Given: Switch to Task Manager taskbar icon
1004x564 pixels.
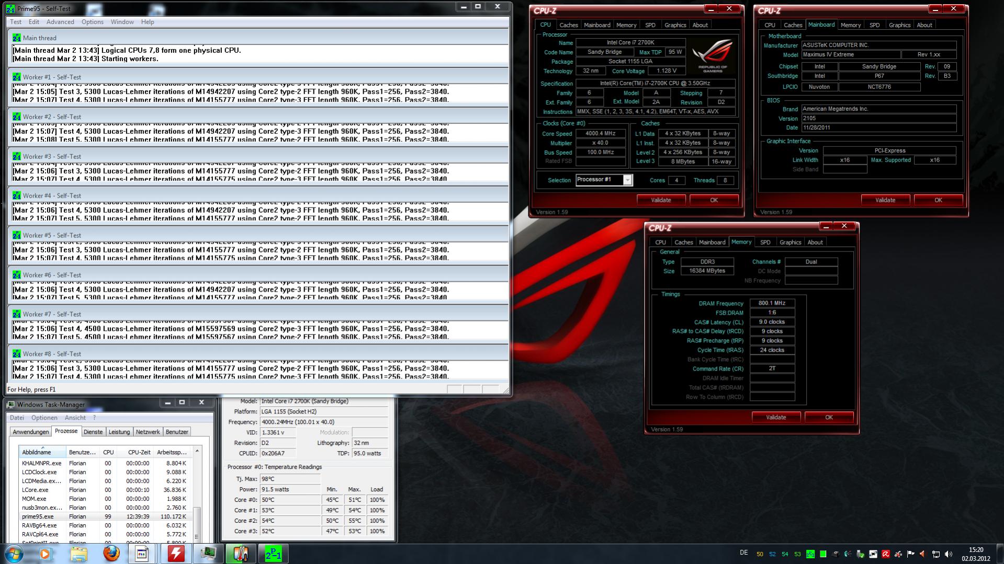Looking at the screenshot, I should (208, 554).
